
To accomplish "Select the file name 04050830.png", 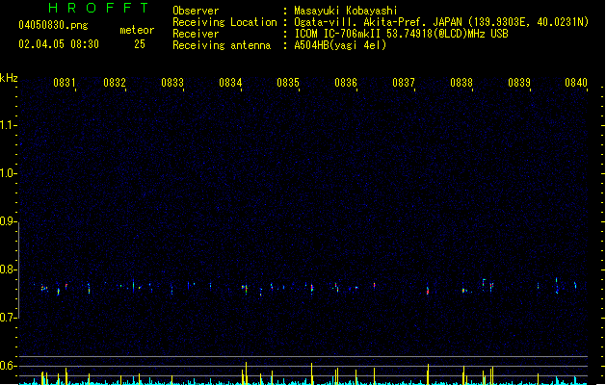I will pyautogui.click(x=53, y=25).
